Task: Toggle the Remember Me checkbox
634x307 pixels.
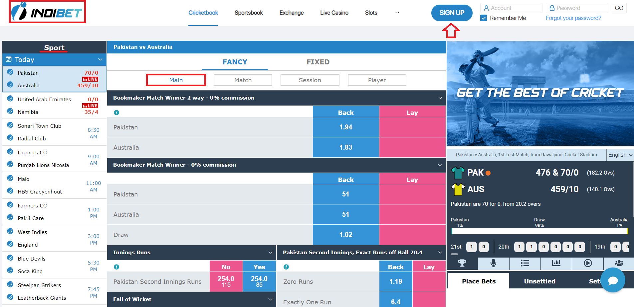Action: coord(484,18)
